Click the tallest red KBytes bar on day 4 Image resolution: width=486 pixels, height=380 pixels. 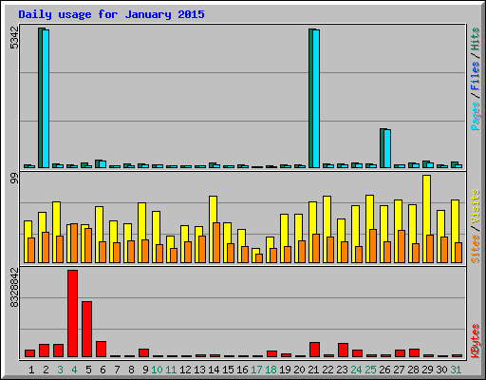click(x=72, y=313)
